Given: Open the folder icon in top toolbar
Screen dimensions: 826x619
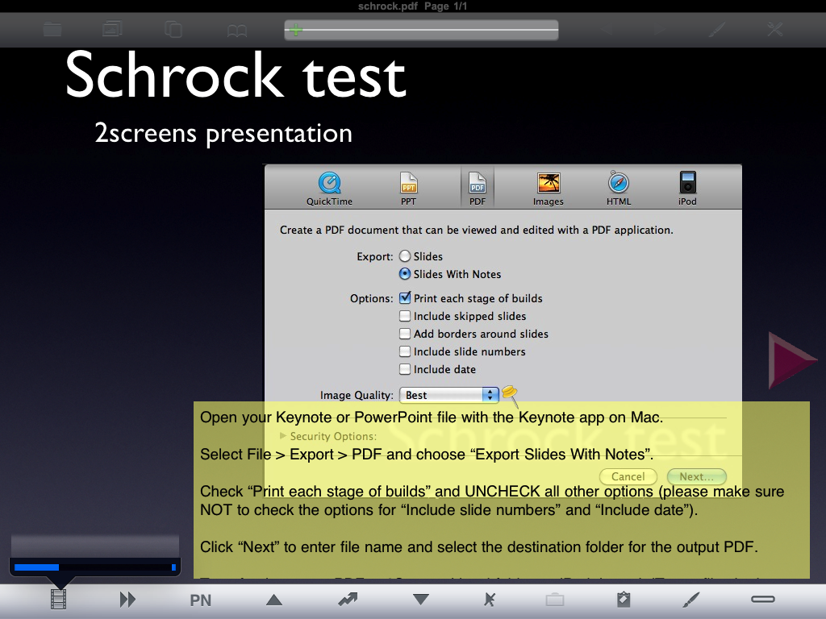Looking at the screenshot, I should pos(52,29).
